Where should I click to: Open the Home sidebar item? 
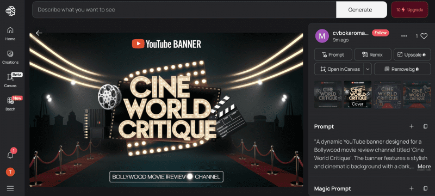click(x=10, y=34)
